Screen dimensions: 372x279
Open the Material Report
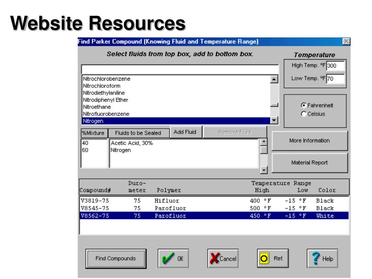(310, 163)
